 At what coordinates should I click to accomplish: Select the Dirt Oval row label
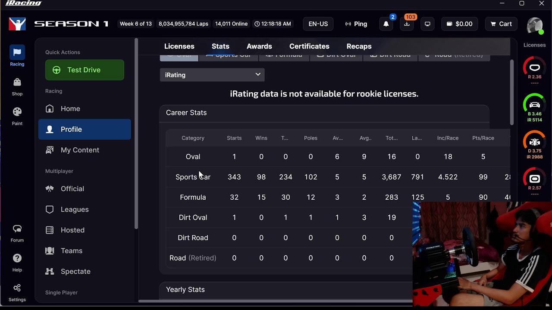coord(193,217)
